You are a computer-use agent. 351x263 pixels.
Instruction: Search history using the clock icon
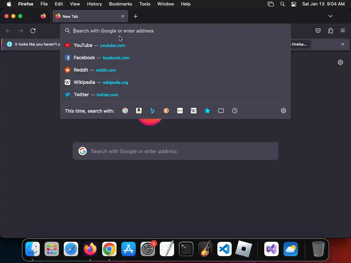click(x=234, y=111)
